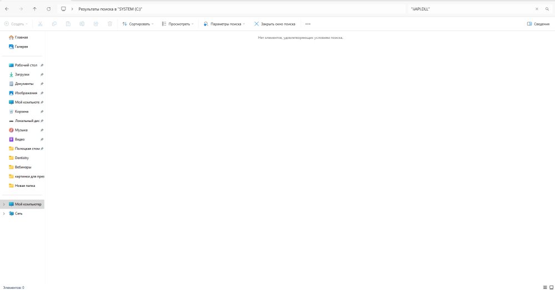Open Корзина from the sidebar
The width and height of the screenshot is (555, 290).
click(22, 111)
